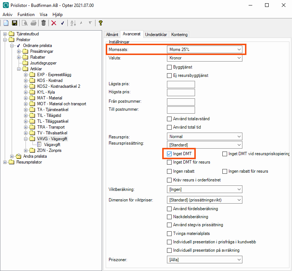Click the Högsta pris input field
This screenshot has width=292, height=271.
point(181,93)
